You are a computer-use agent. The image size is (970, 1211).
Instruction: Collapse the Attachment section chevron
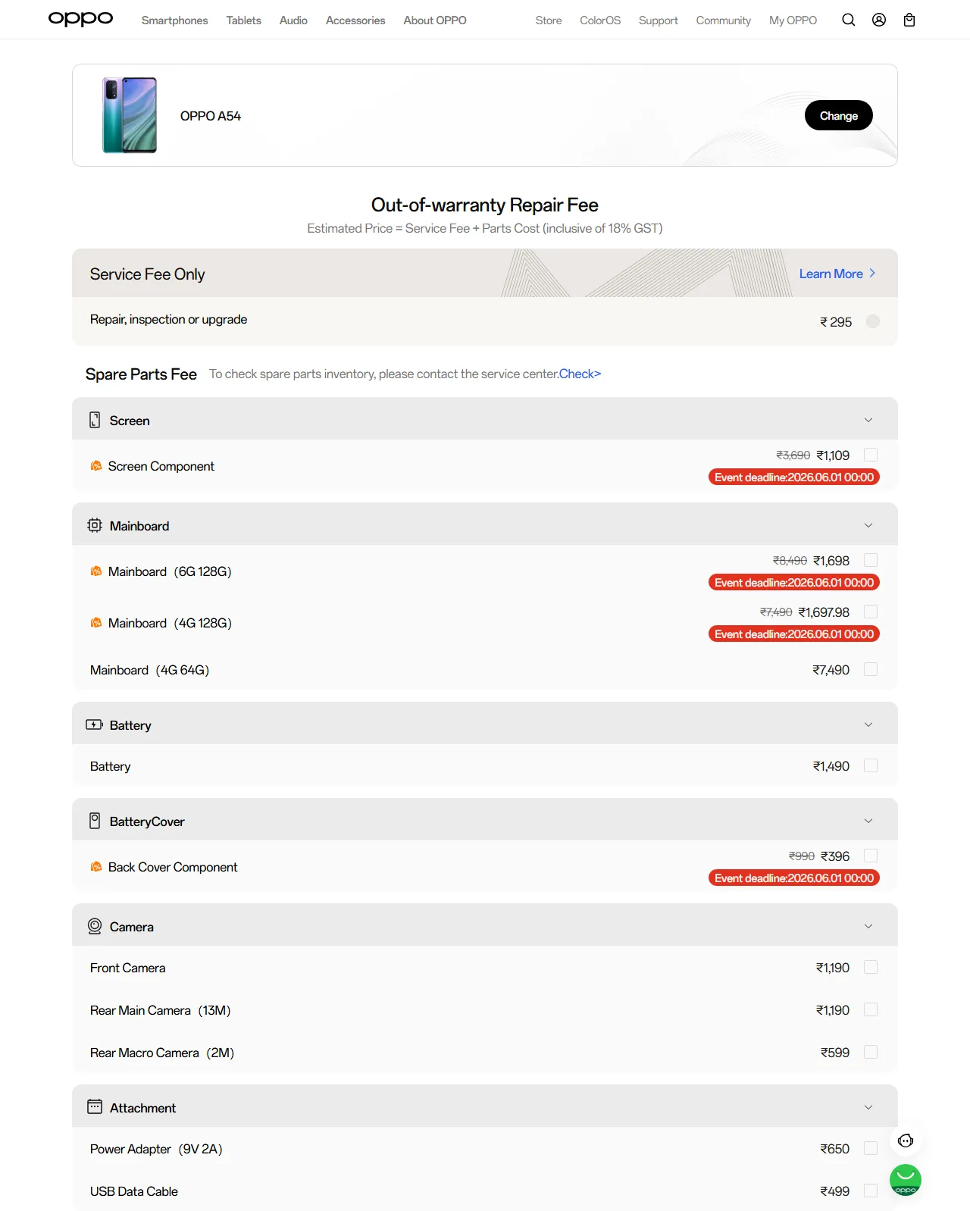click(x=868, y=1107)
